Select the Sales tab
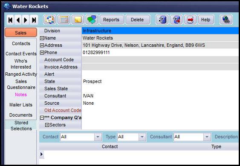Image resolution: width=240 pixels, height=166 pixels. coord(21,32)
